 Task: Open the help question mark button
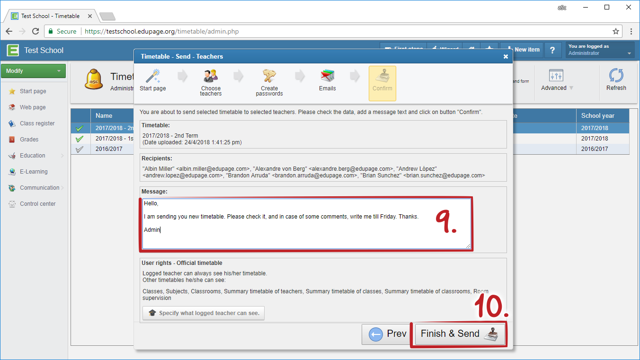[552, 50]
